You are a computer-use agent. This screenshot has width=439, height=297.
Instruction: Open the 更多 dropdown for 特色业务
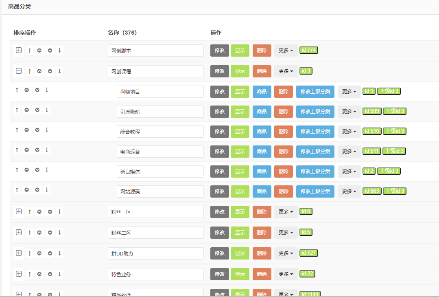coord(286,274)
